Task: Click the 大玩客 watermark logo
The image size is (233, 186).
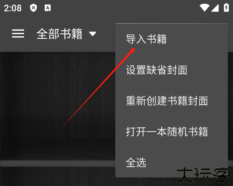Action: [x=204, y=175]
